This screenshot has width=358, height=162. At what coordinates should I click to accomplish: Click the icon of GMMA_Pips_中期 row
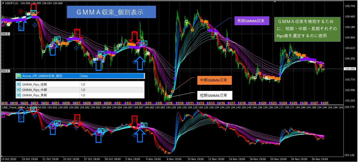click(x=19, y=90)
